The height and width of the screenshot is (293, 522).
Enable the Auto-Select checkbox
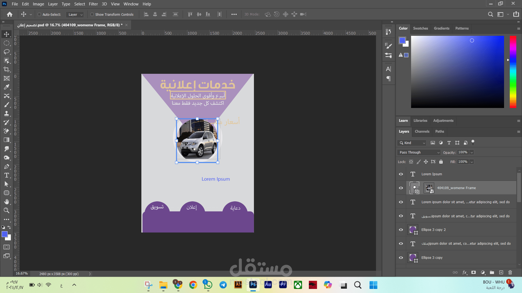tap(39, 14)
